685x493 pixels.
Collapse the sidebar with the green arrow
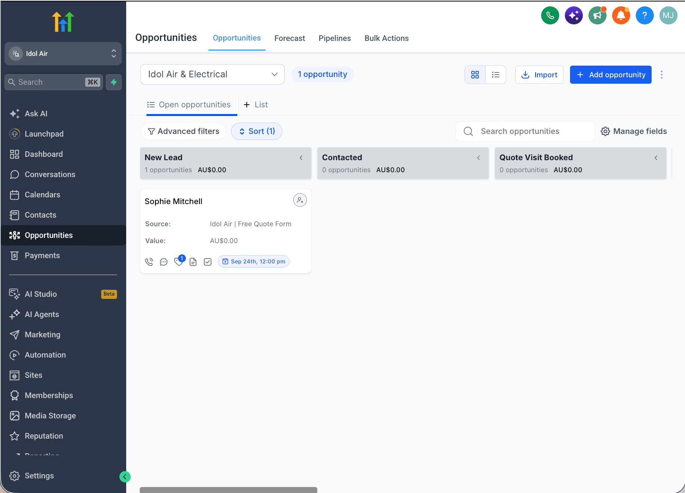(x=125, y=477)
